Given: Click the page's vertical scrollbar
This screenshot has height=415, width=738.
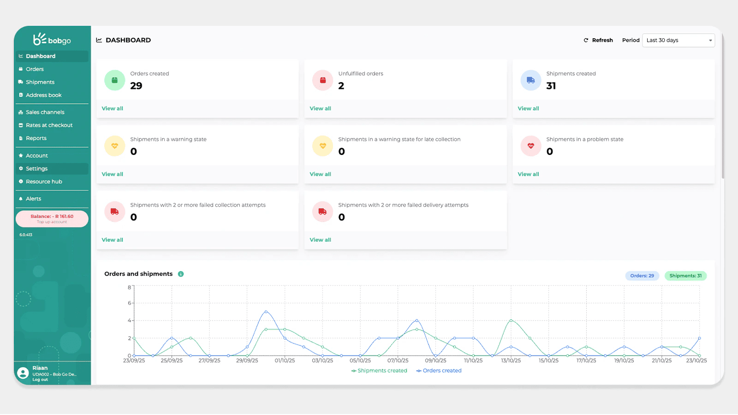Looking at the screenshot, I should click(x=723, y=111).
